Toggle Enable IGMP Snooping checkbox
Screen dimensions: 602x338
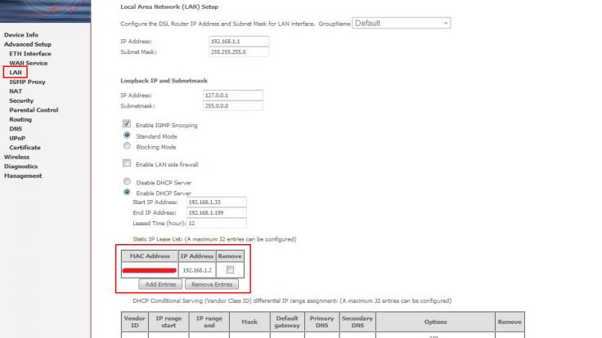pos(127,124)
